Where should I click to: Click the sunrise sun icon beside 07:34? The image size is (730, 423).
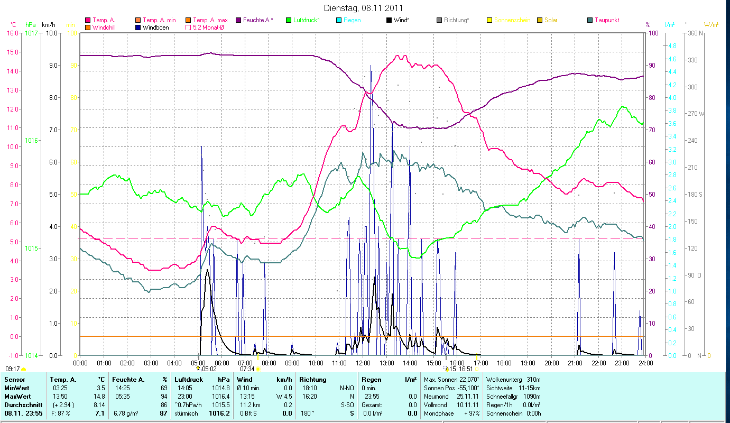pos(258,369)
